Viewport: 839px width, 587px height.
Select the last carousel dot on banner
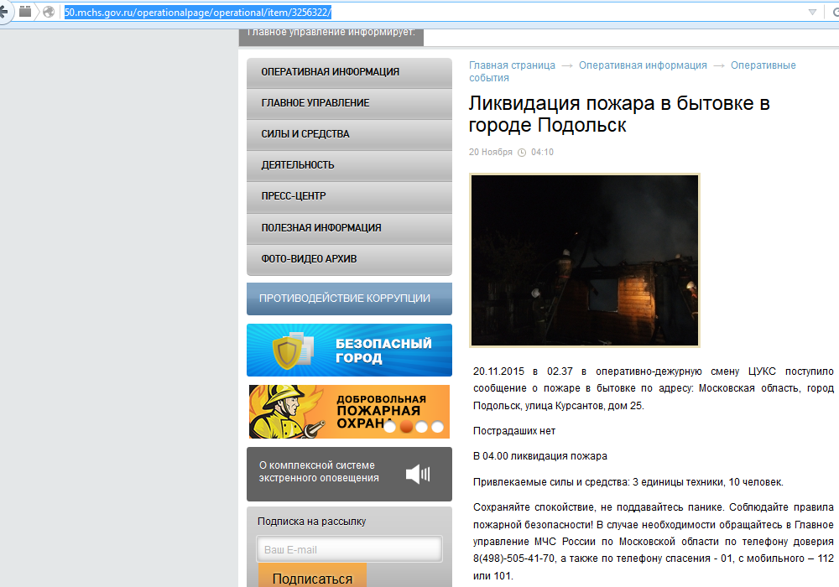[438, 428]
